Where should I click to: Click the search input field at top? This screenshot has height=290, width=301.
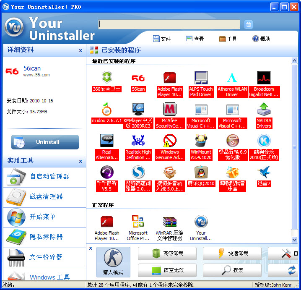[x=169, y=24]
